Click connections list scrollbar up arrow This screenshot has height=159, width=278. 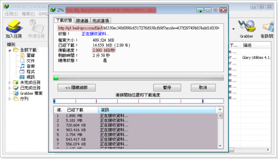[220, 109]
